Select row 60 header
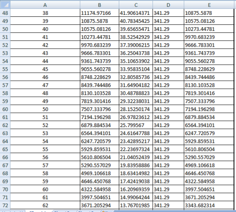Image resolution: width=236 pixels, height=212 pixels. click(5, 109)
